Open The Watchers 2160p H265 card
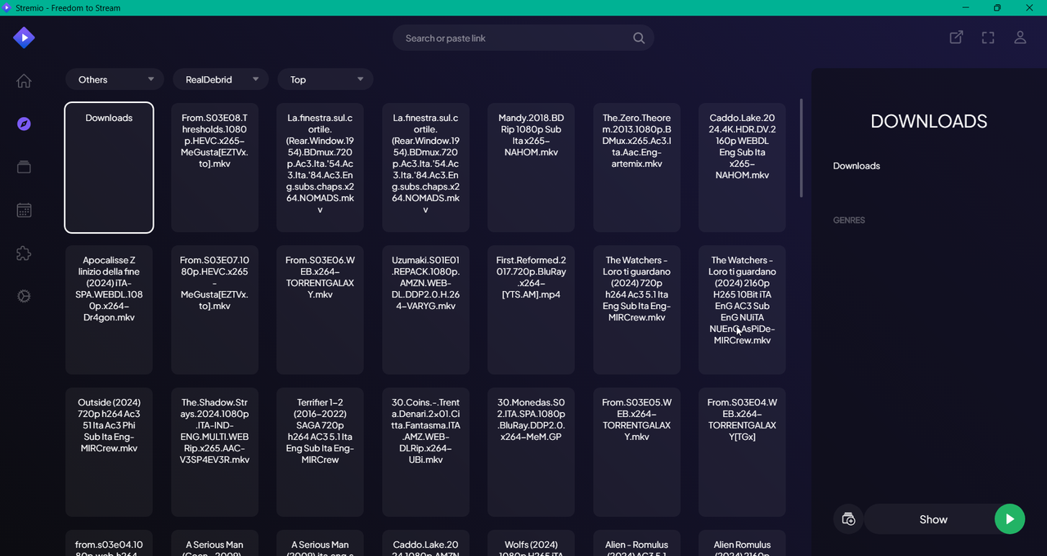The image size is (1047, 556). (x=742, y=310)
